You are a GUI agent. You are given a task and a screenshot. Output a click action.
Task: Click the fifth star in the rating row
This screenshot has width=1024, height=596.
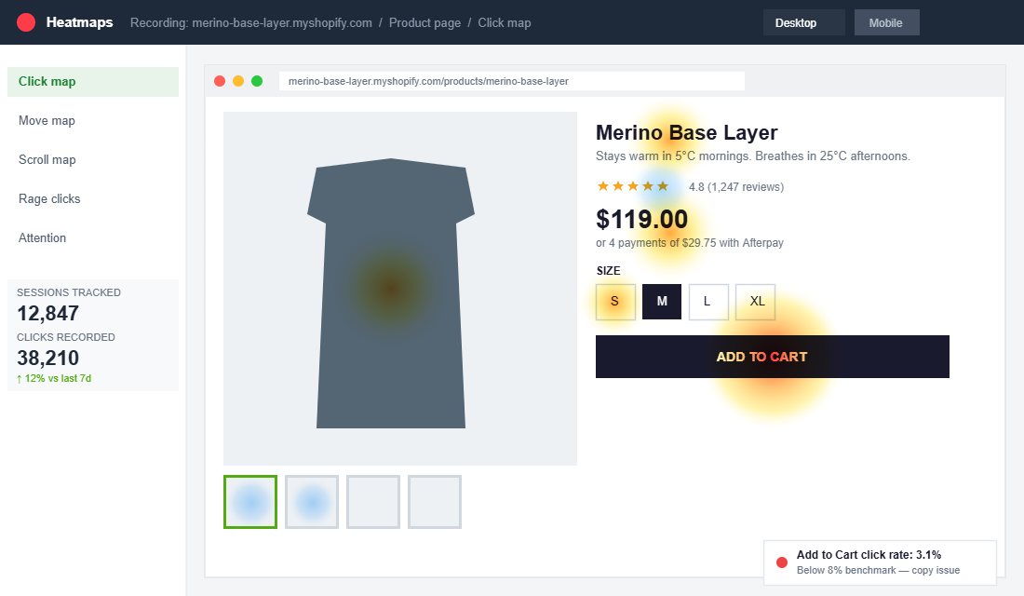pyautogui.click(x=663, y=186)
